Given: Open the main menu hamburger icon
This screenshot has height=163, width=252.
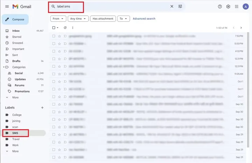Looking at the screenshot, I should [x=7, y=7].
